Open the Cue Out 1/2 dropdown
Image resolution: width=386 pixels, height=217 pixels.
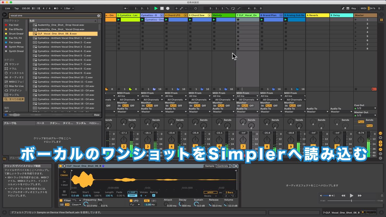tap(365, 108)
